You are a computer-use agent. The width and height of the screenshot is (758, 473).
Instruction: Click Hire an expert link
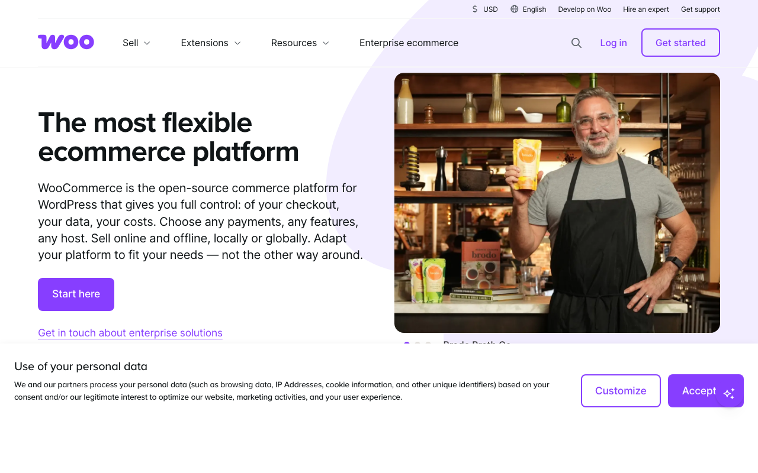coord(645,9)
